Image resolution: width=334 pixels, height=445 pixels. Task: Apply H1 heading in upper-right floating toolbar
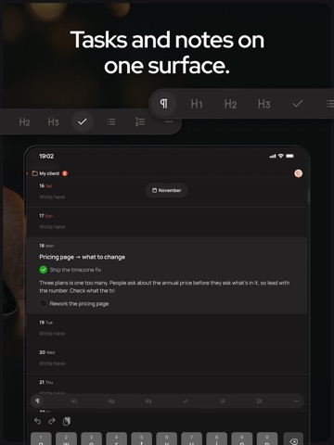197,104
